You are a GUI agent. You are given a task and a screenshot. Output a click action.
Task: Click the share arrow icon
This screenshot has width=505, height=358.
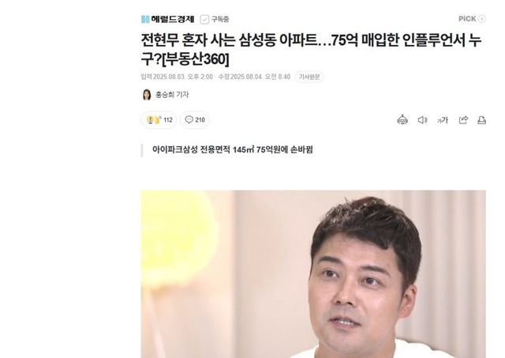click(x=463, y=120)
